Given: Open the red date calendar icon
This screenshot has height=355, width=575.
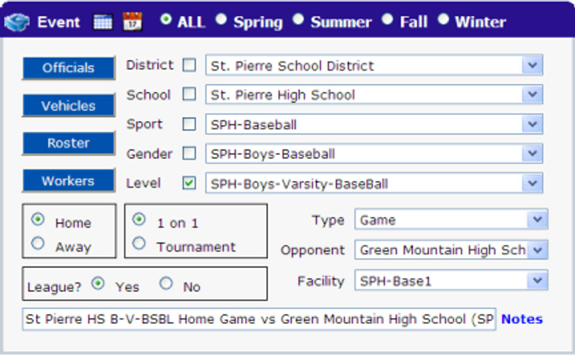Looking at the screenshot, I should click(132, 22).
